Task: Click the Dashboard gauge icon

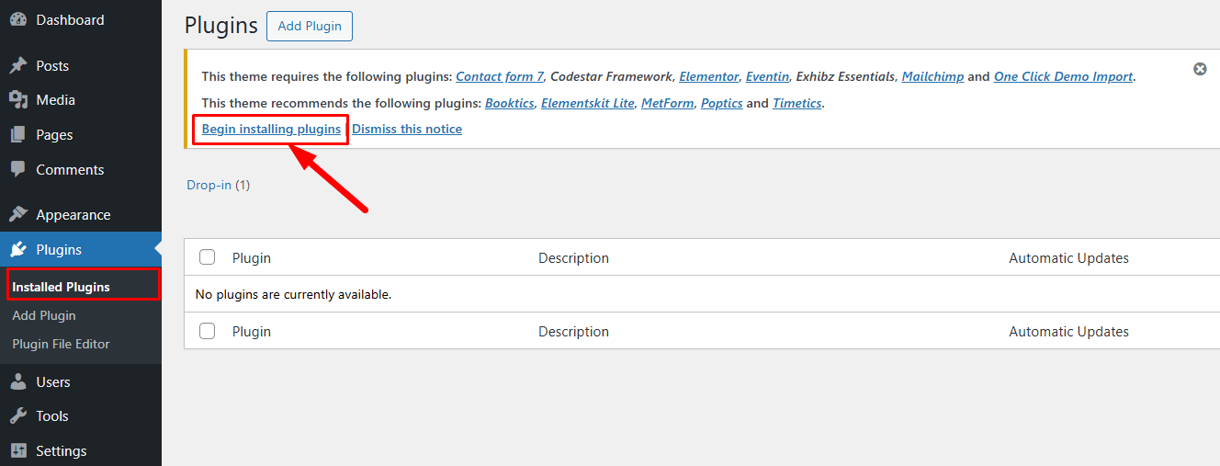Action: 17,19
